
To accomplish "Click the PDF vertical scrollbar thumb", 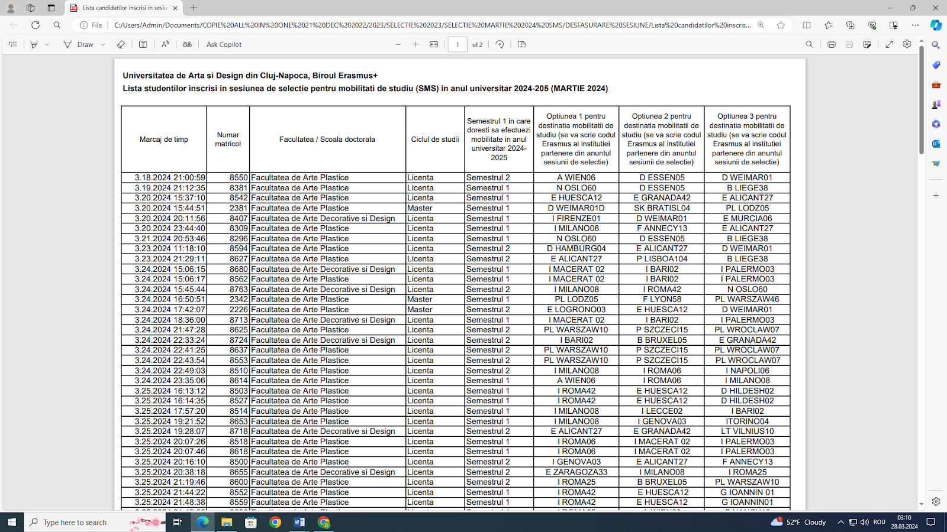I will (922, 99).
